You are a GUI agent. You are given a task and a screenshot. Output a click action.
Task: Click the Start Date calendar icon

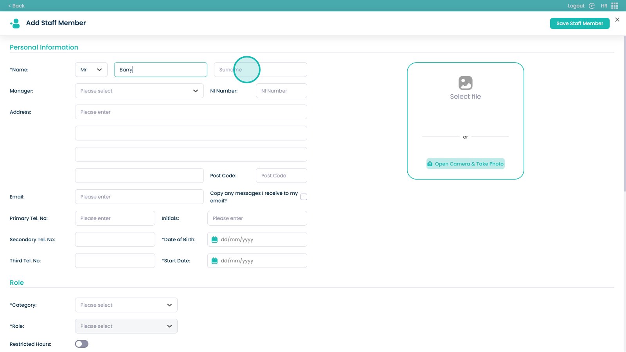(214, 261)
